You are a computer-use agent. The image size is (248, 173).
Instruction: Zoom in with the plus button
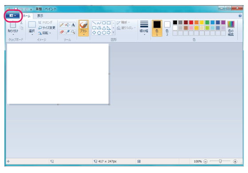pyautogui.click(x=235, y=161)
